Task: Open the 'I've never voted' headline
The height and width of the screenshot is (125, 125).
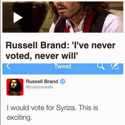Action: pyautogui.click(x=61, y=51)
